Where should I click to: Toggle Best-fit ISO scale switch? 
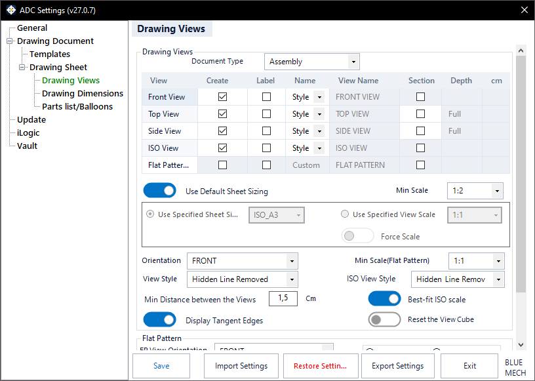[x=384, y=299]
